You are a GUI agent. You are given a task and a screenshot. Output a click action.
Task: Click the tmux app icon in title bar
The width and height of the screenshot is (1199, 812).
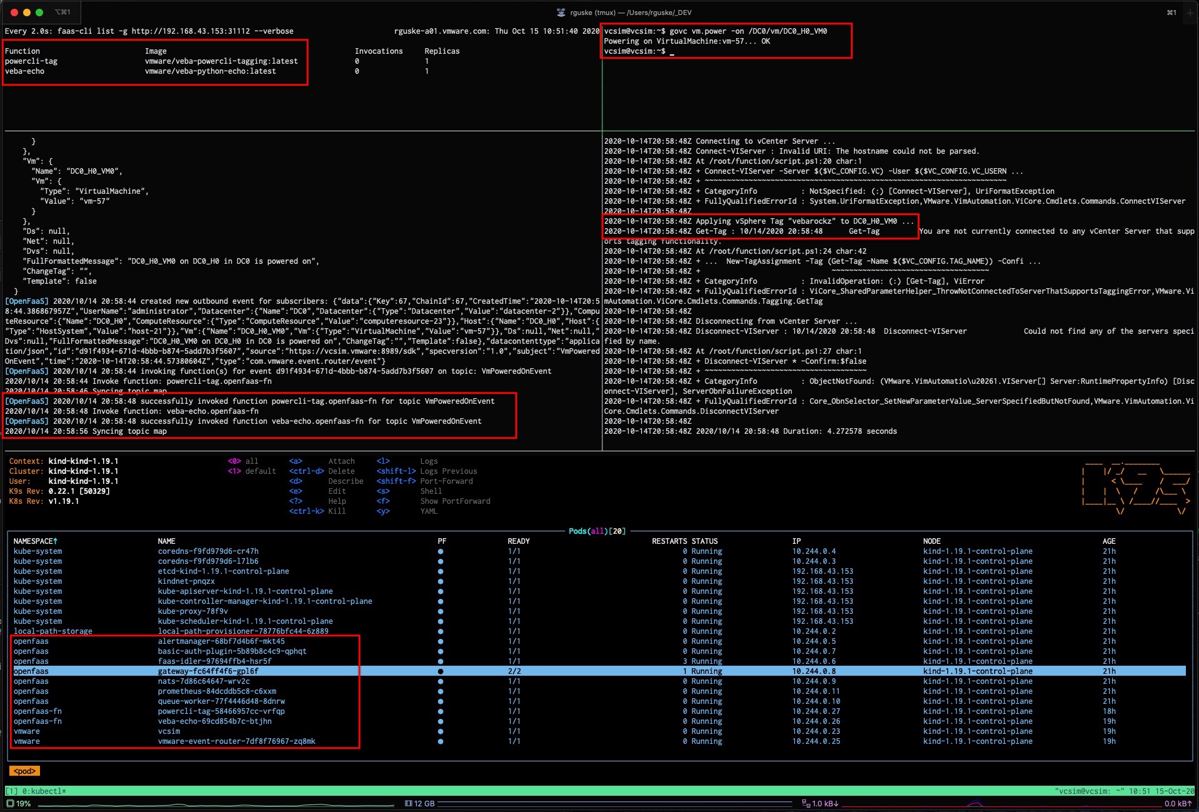click(561, 13)
